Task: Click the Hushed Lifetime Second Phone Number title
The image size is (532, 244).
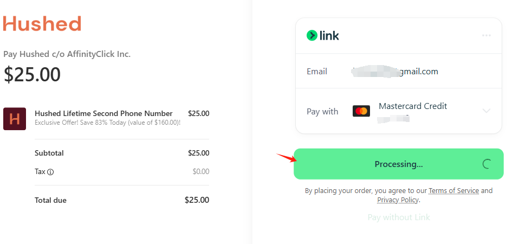Action: point(103,113)
